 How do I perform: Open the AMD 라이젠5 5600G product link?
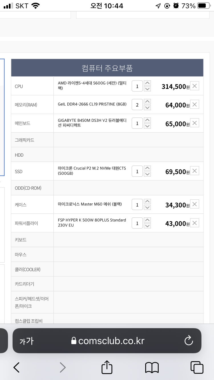pyautogui.click(x=92, y=86)
